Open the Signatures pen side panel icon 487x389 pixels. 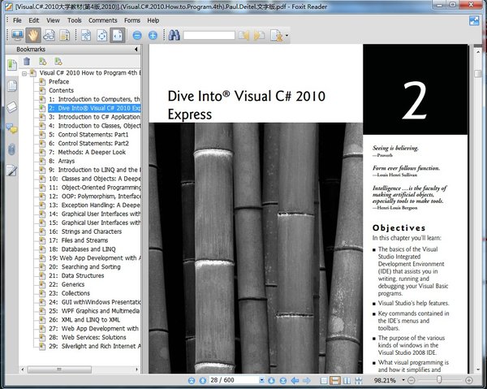[12, 170]
